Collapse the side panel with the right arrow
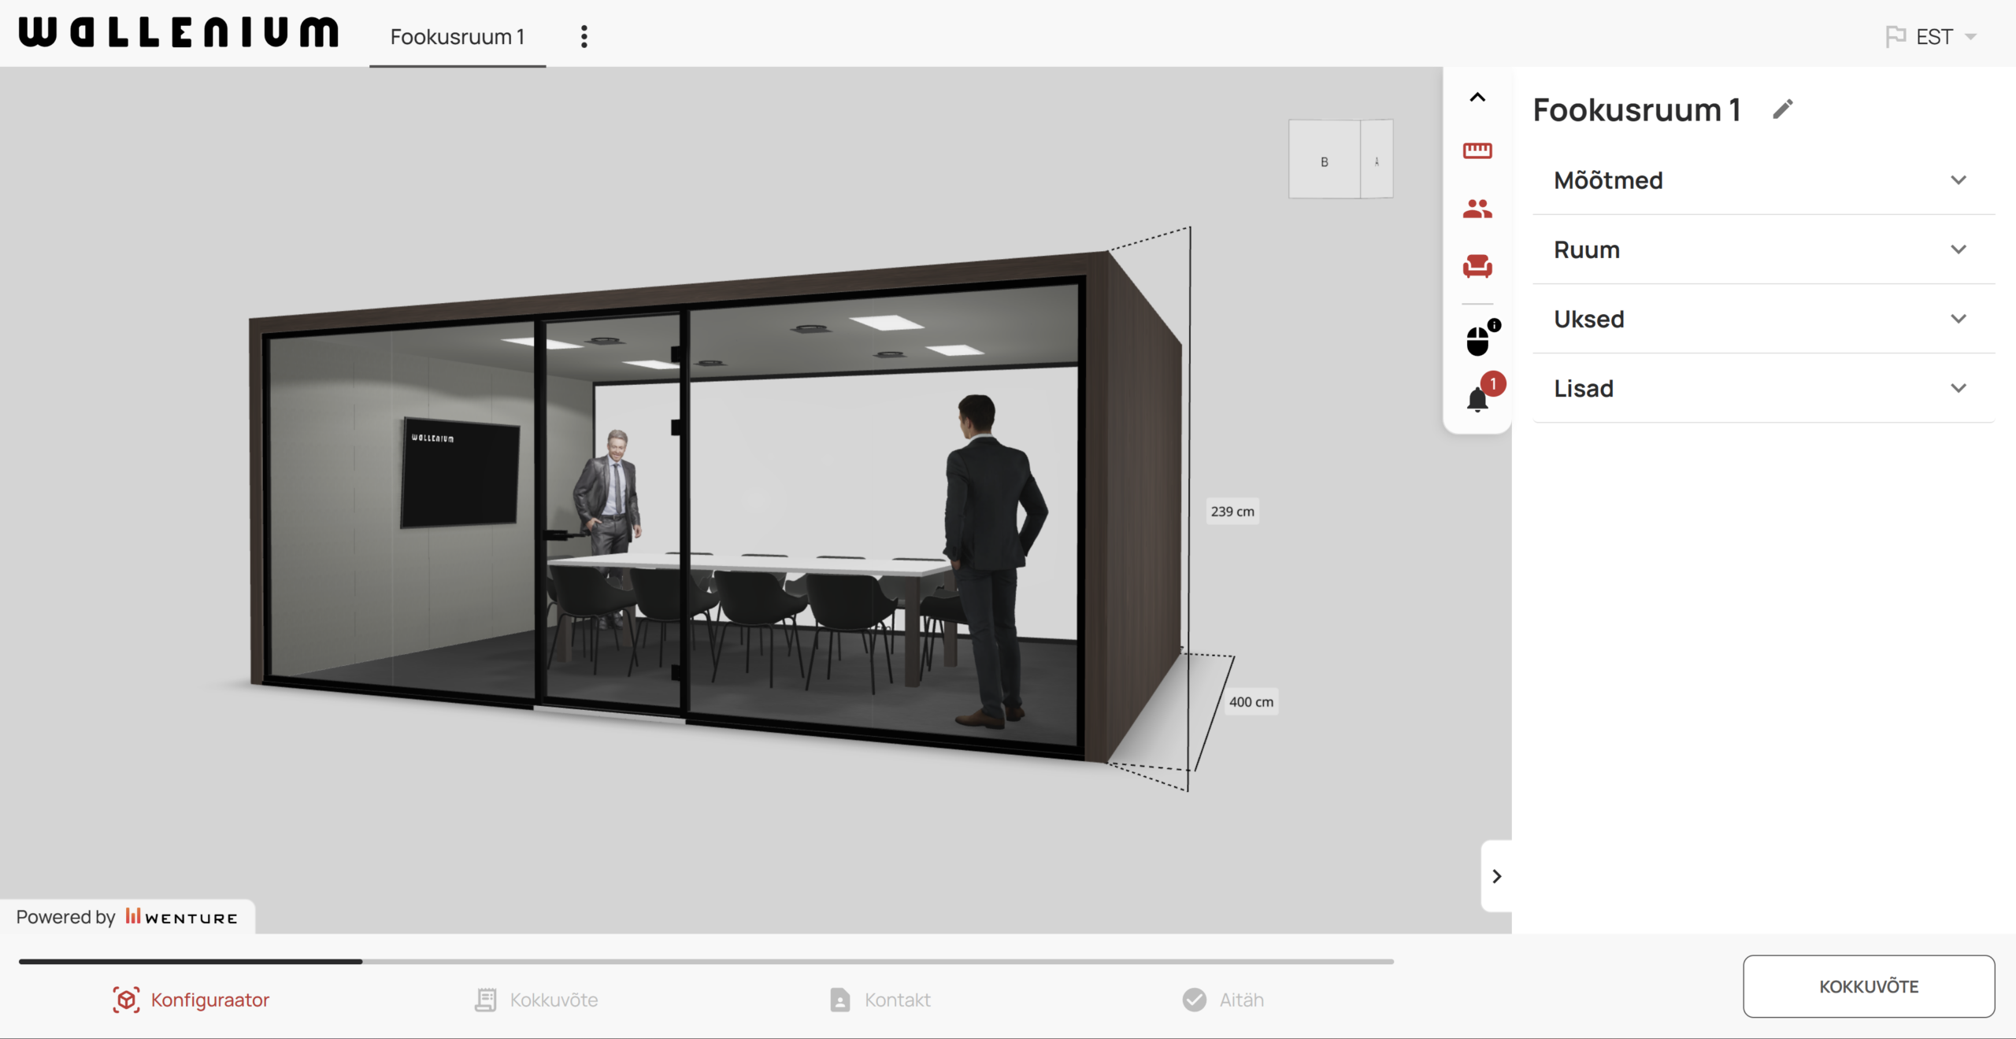This screenshot has height=1039, width=2016. 1496,876
